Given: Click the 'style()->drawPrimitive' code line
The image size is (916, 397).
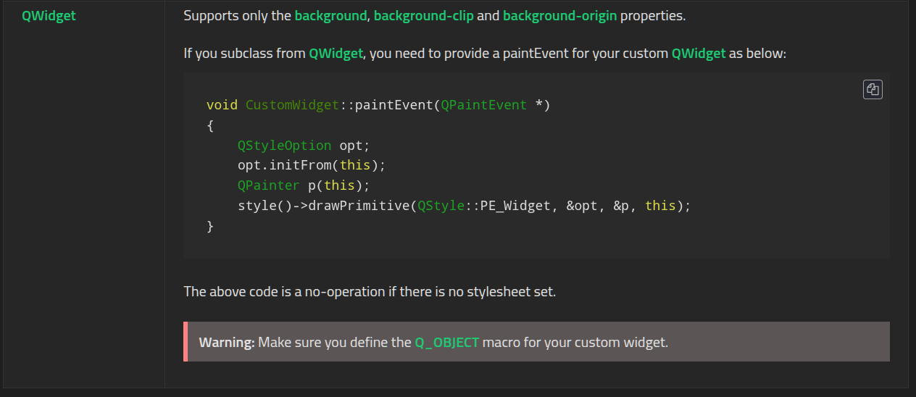Looking at the screenshot, I should click(x=465, y=206).
